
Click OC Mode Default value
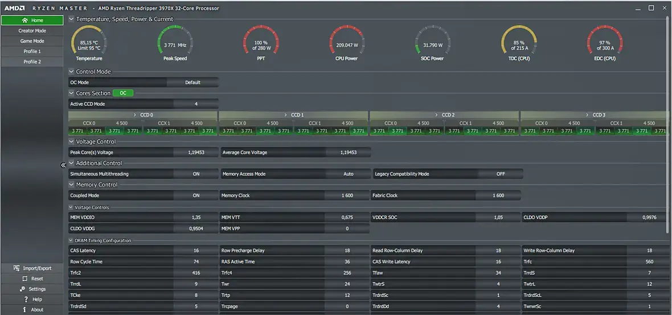tap(192, 82)
